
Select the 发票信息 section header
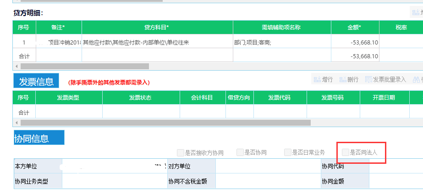(x=36, y=81)
